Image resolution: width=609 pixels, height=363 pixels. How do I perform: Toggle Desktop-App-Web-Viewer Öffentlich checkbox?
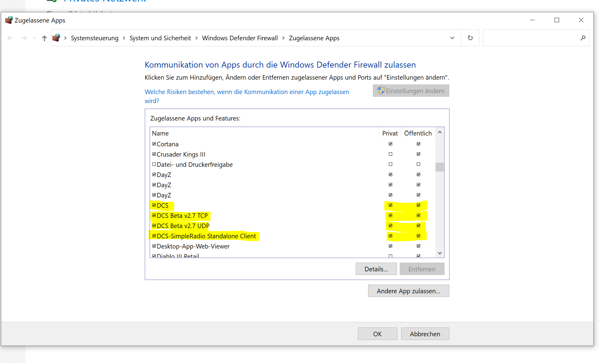[x=418, y=246]
